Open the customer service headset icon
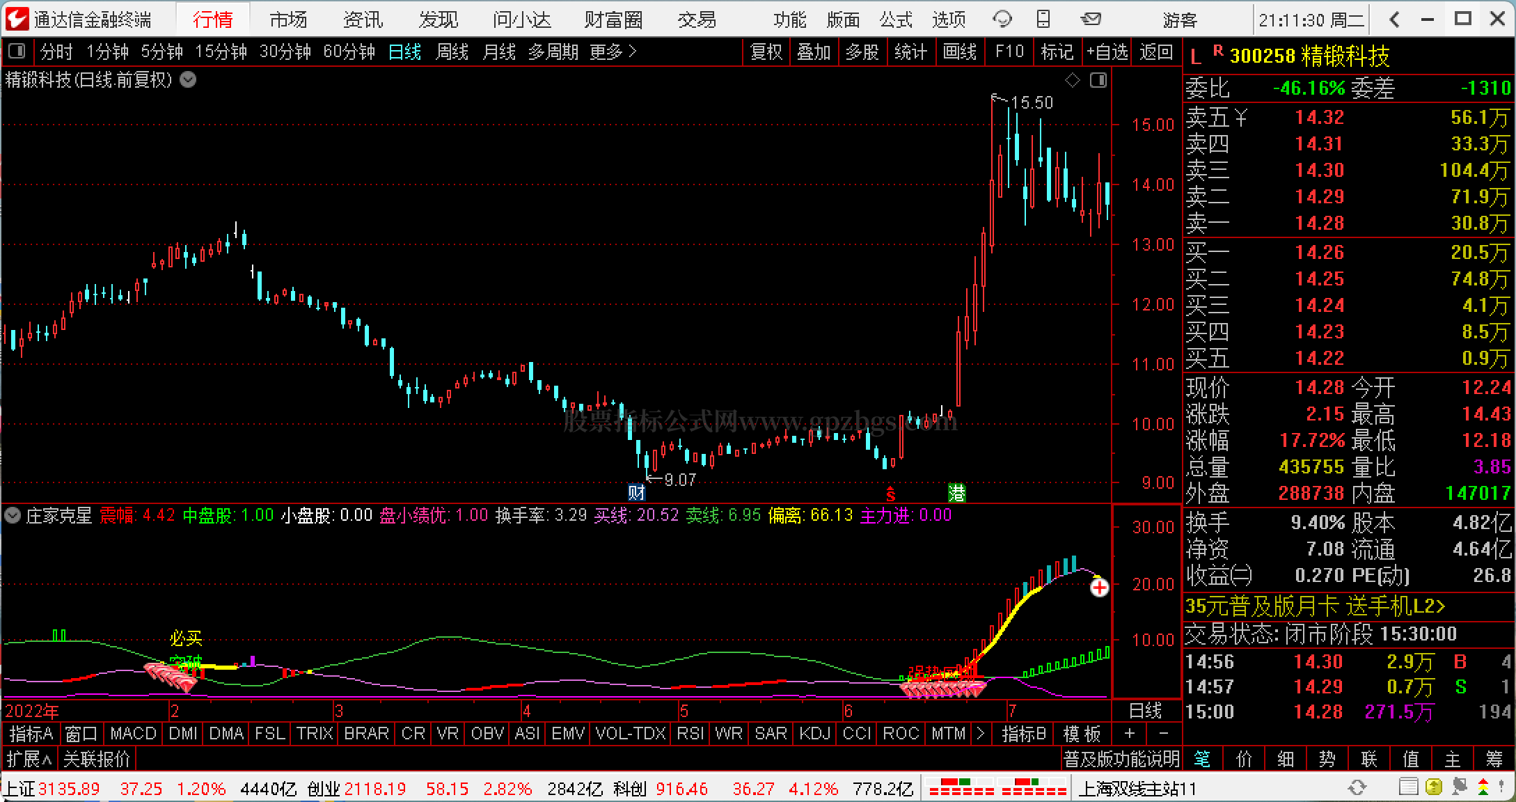 point(1002,19)
